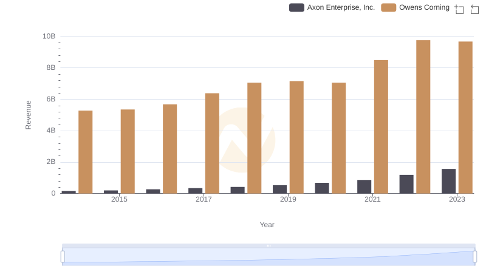
Task: Click the 2023 x-axis label
Action: click(x=457, y=199)
